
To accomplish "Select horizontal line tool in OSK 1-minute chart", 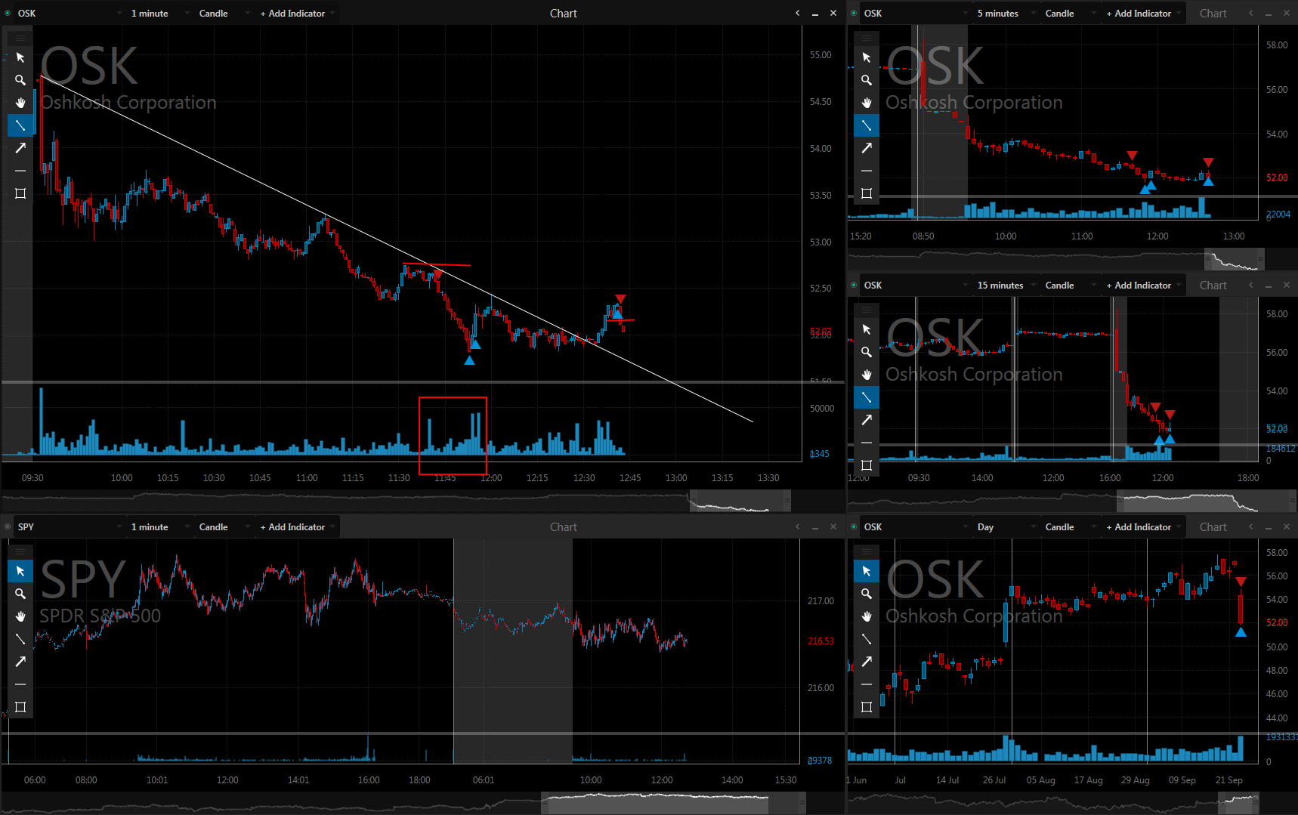I will coord(20,171).
